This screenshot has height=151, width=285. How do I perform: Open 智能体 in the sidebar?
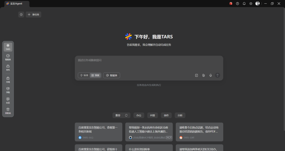(x=8, y=57)
